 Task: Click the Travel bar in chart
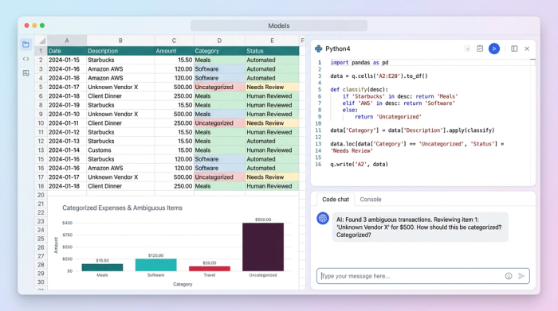pos(209,268)
